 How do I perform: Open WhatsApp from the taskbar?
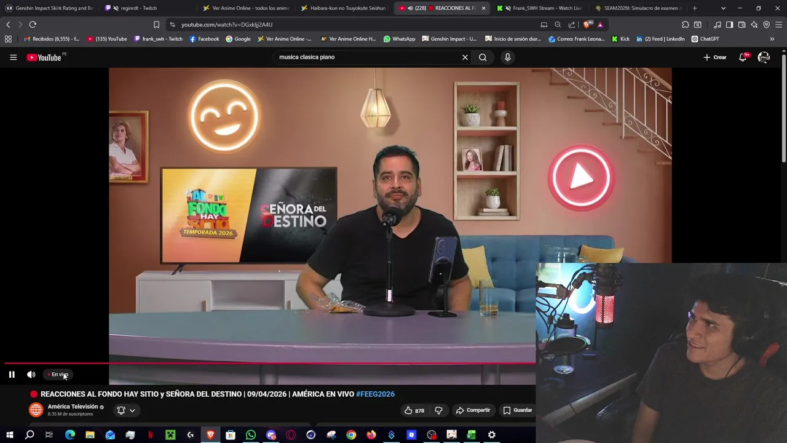[250, 435]
